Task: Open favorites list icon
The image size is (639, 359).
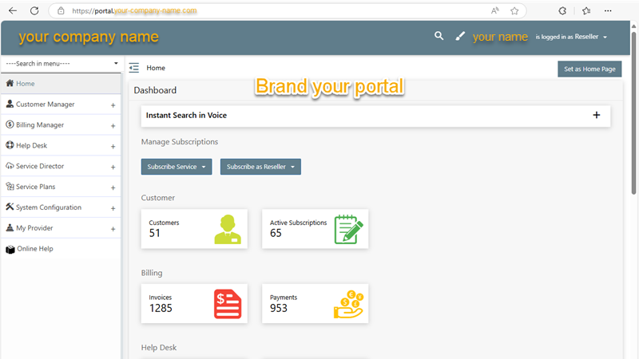Action: [x=586, y=10]
